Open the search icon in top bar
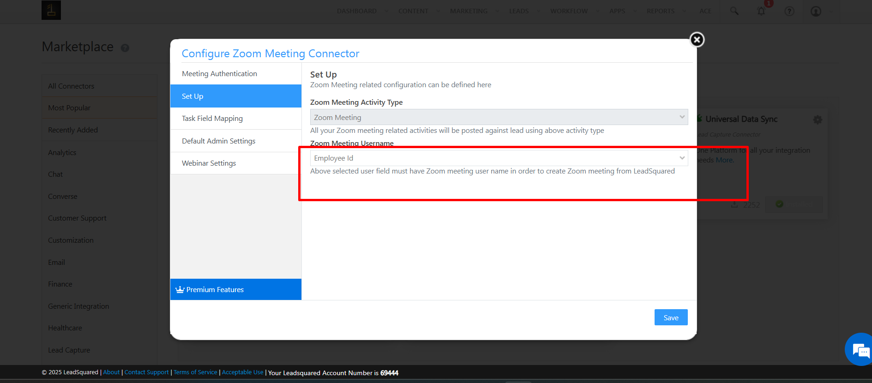The width and height of the screenshot is (872, 383). (x=734, y=11)
